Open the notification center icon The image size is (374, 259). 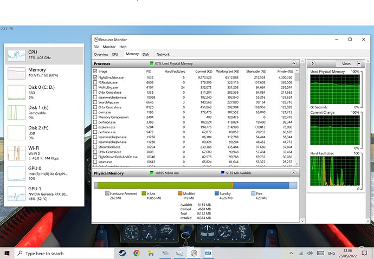click(364, 253)
